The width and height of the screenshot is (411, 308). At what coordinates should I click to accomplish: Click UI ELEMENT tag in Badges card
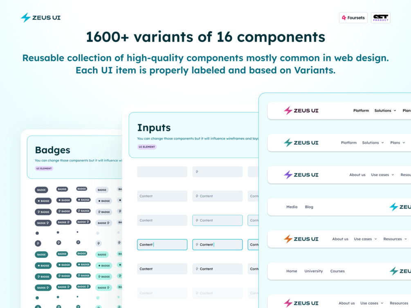click(44, 168)
